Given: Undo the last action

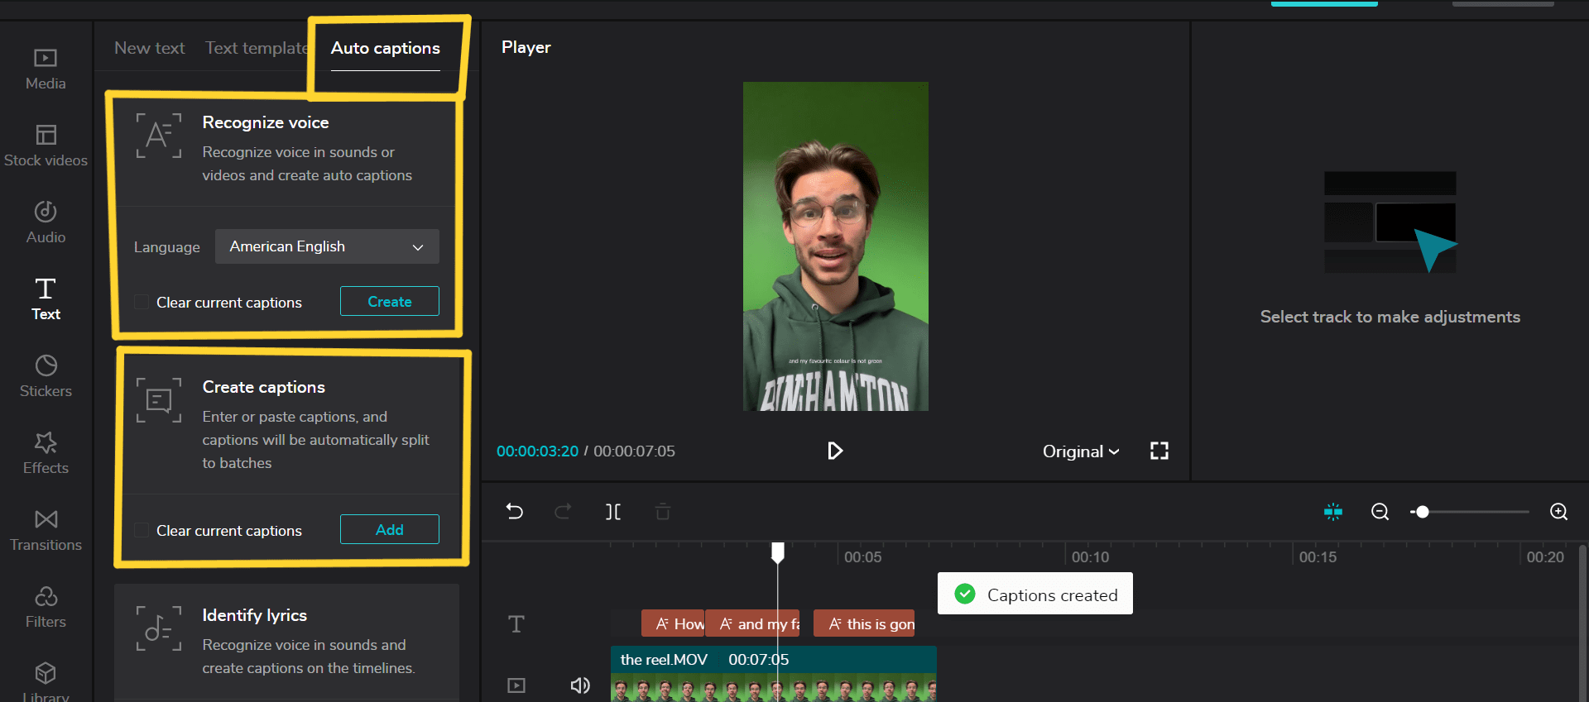Looking at the screenshot, I should (x=515, y=512).
